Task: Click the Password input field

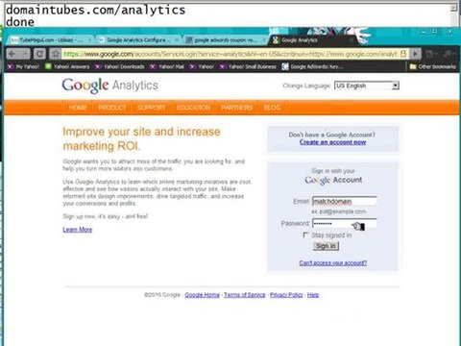Action: pyautogui.click(x=344, y=223)
